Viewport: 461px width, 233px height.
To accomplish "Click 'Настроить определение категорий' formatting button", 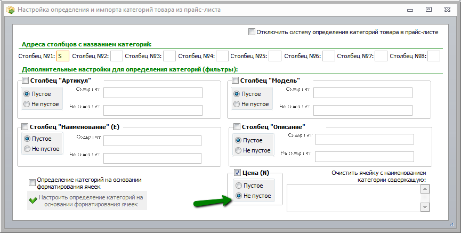I will pos(87,200).
